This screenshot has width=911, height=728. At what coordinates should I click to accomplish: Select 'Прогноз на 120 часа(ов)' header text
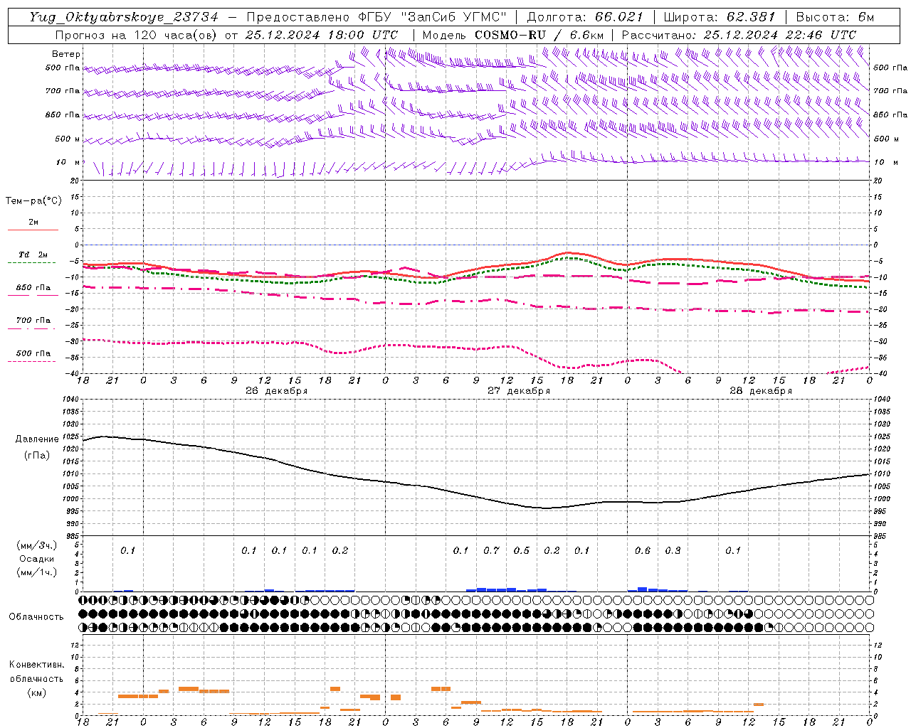137,35
